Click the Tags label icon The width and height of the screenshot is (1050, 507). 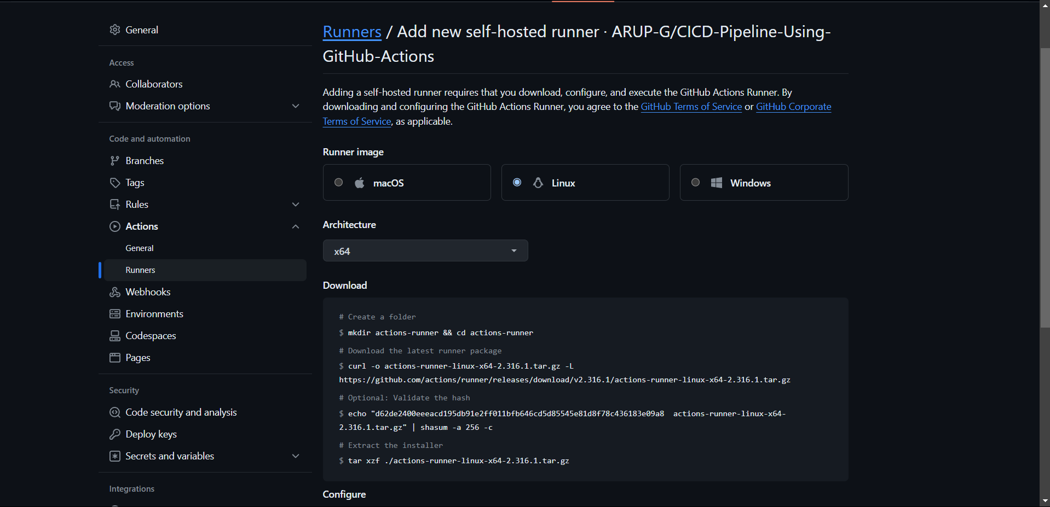click(x=114, y=183)
